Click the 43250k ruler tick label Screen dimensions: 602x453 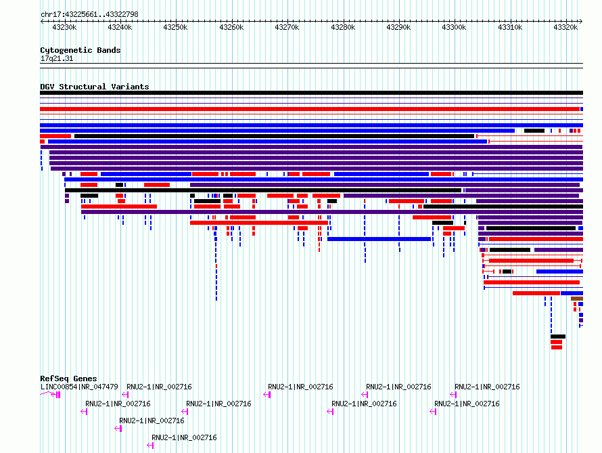pyautogui.click(x=175, y=27)
